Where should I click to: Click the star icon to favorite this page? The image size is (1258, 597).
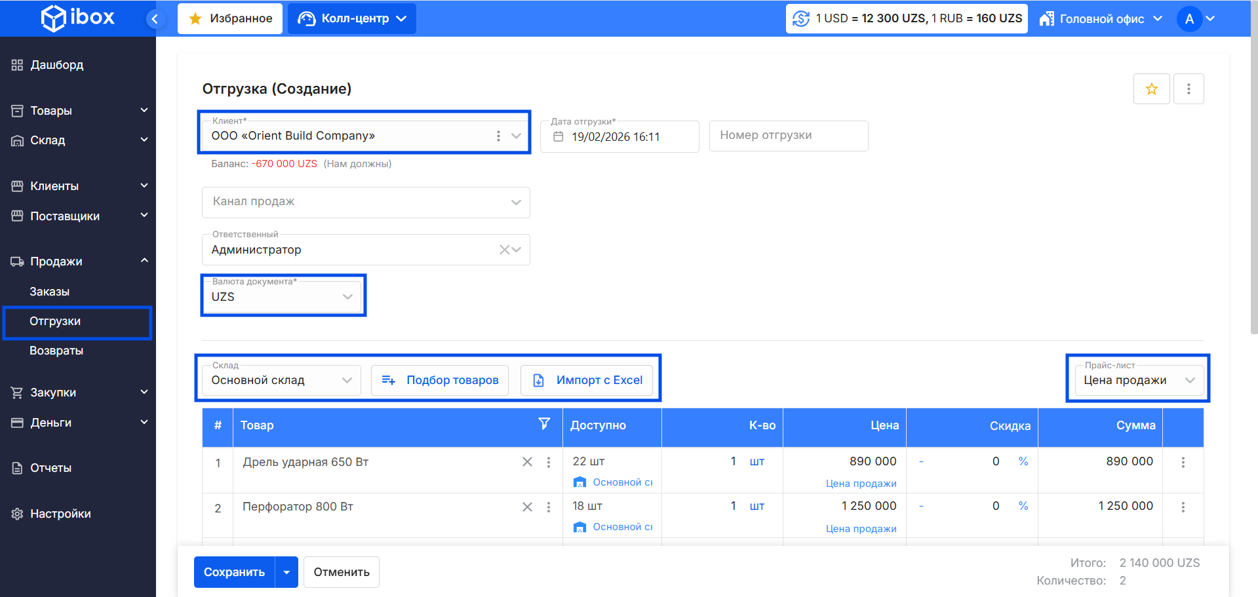[1151, 89]
